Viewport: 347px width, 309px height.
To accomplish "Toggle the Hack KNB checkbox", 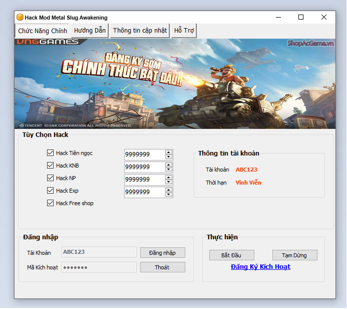I will click(x=50, y=166).
